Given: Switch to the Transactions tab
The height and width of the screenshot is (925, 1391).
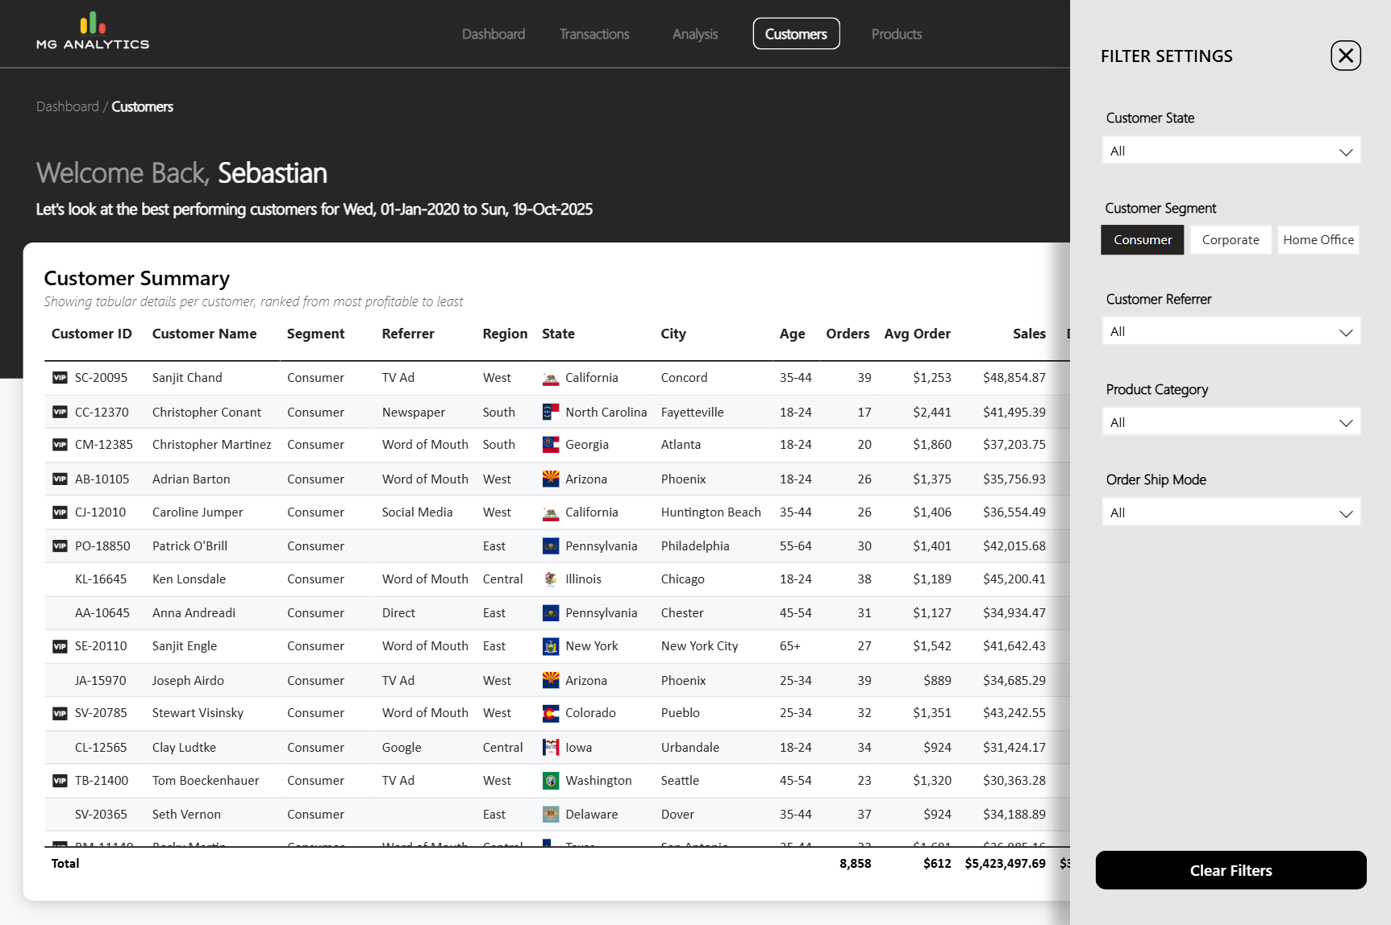Looking at the screenshot, I should click(x=594, y=34).
